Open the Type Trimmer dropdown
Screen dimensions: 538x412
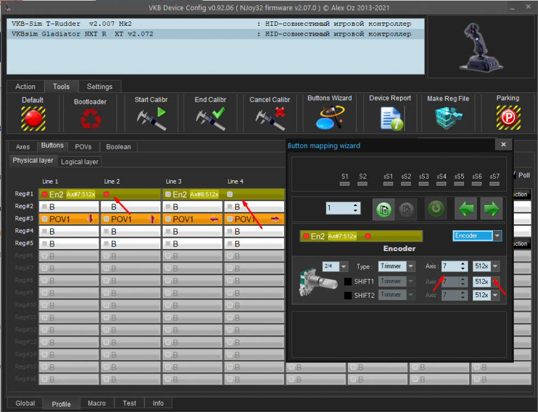(410, 266)
